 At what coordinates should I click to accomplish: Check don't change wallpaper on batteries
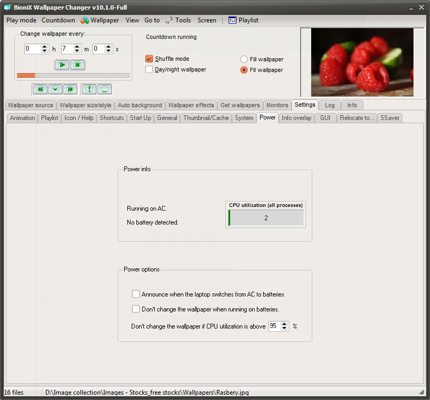(x=136, y=309)
